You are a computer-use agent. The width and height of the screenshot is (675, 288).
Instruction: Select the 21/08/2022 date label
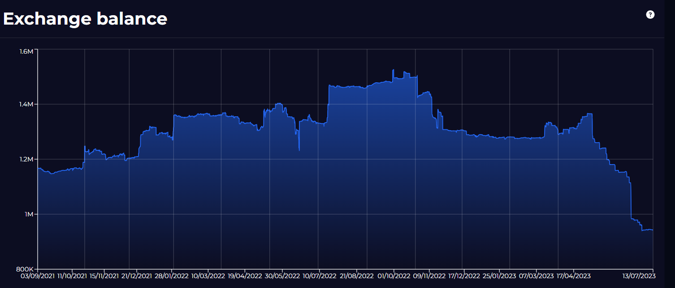(x=356, y=276)
